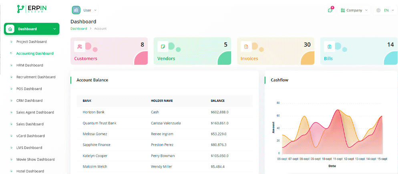Image resolution: width=398 pixels, height=174 pixels.
Task: Open POS Dashboard
Action: [x=29, y=89]
